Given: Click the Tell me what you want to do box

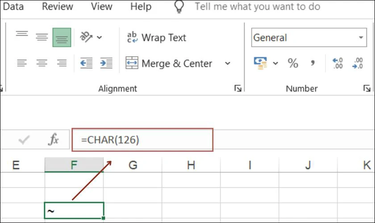Looking at the screenshot, I should (257, 6).
